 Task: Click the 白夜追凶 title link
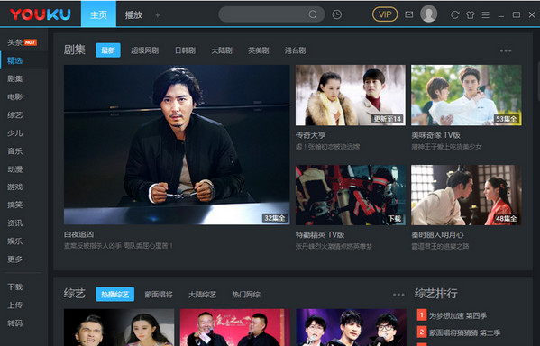[78, 234]
